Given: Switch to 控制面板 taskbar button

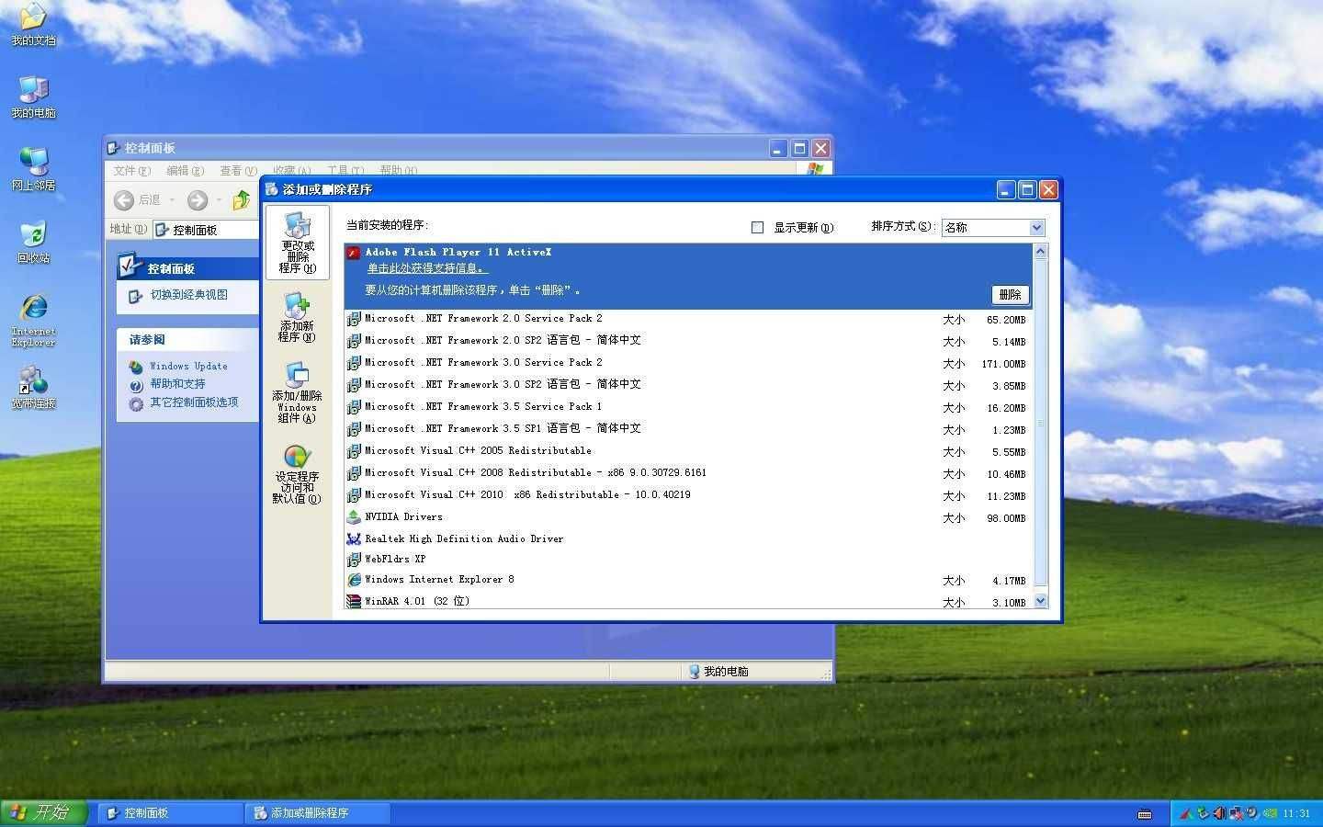Looking at the screenshot, I should click(170, 813).
